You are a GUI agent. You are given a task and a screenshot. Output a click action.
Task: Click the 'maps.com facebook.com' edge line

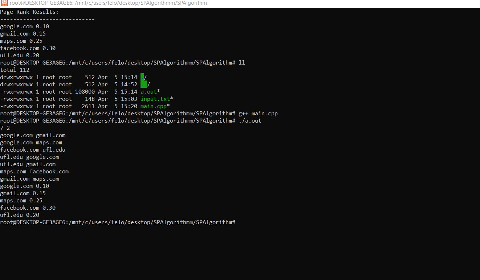point(34,172)
